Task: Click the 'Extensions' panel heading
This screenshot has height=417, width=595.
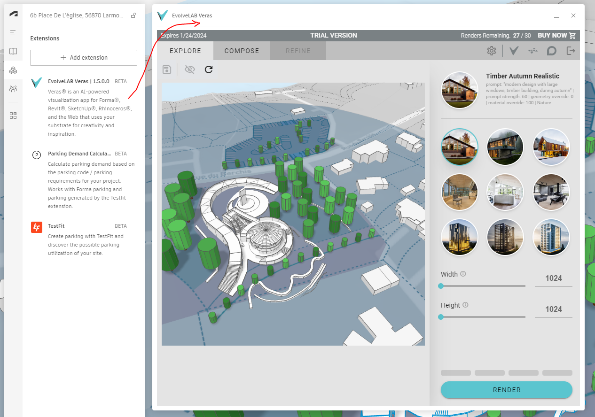Action: click(x=45, y=39)
